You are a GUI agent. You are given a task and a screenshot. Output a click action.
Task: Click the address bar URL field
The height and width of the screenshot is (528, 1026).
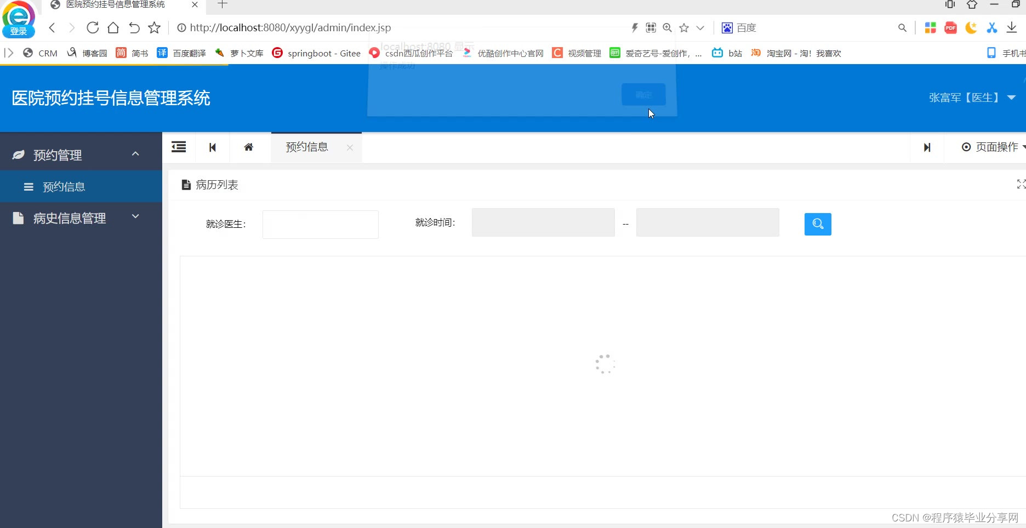[290, 27]
